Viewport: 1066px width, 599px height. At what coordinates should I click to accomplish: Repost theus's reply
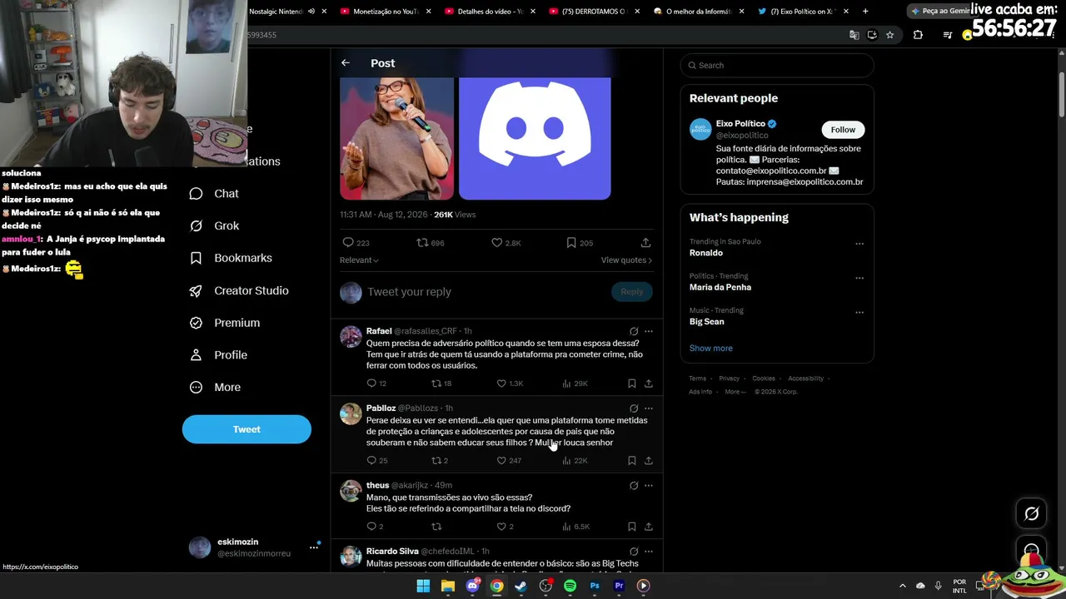[436, 527]
